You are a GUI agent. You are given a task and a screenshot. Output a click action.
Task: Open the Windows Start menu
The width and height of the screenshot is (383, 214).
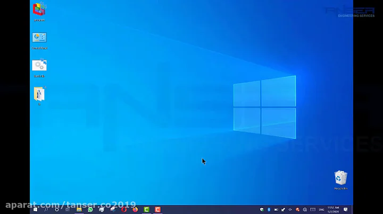pyautogui.click(x=36, y=210)
